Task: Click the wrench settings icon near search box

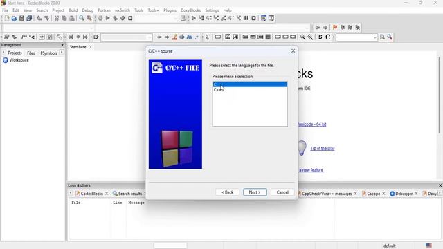Action: click(x=390, y=37)
